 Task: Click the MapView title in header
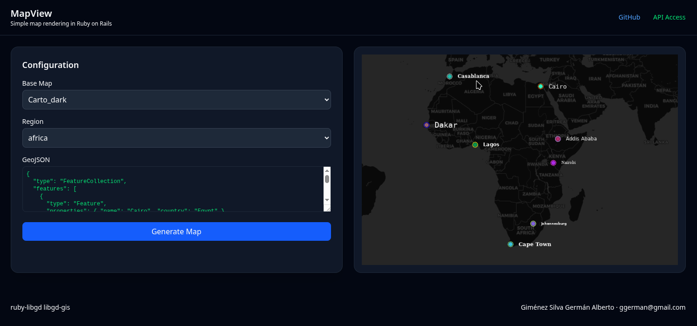click(31, 14)
